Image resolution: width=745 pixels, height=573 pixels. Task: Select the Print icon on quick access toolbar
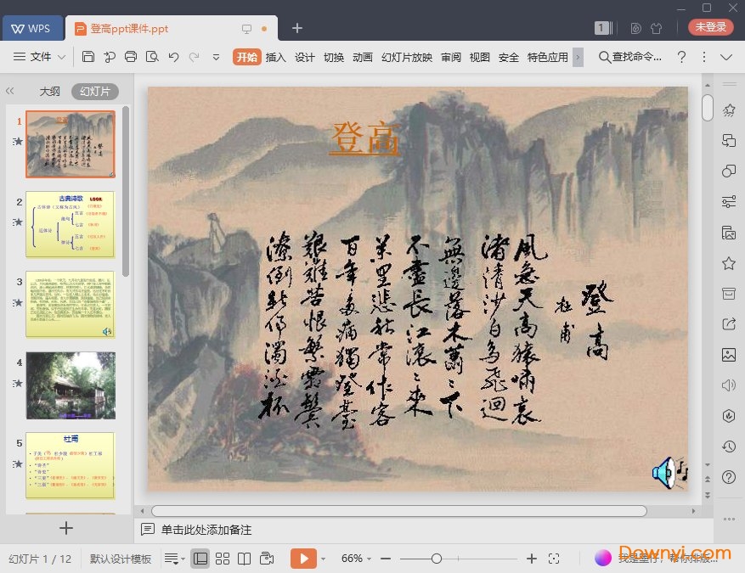tap(130, 57)
